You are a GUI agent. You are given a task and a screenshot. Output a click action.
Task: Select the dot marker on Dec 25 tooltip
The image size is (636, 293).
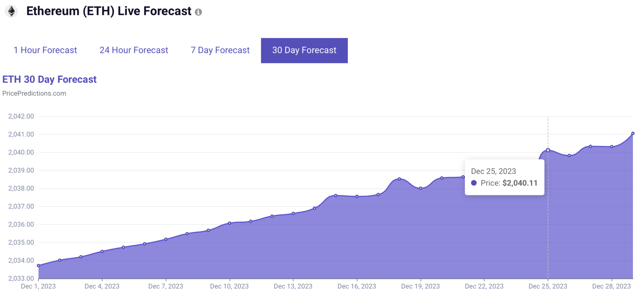(x=474, y=183)
